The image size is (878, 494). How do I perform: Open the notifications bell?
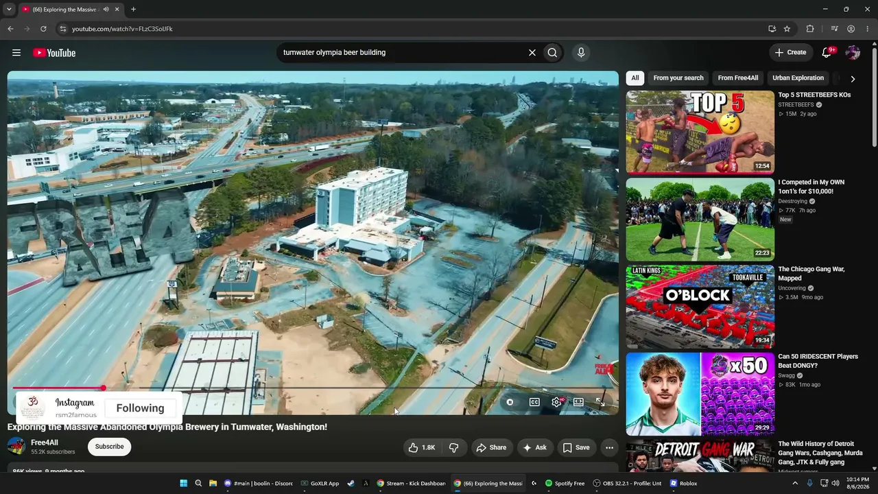pyautogui.click(x=827, y=53)
